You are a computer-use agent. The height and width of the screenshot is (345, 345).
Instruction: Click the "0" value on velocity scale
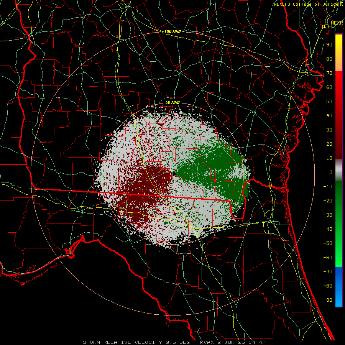331,172
